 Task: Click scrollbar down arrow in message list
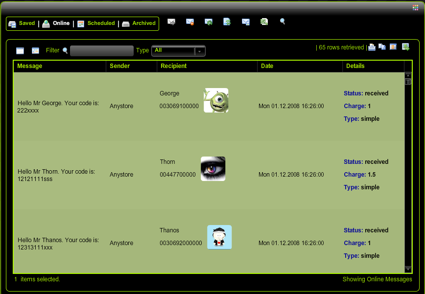pyautogui.click(x=408, y=269)
